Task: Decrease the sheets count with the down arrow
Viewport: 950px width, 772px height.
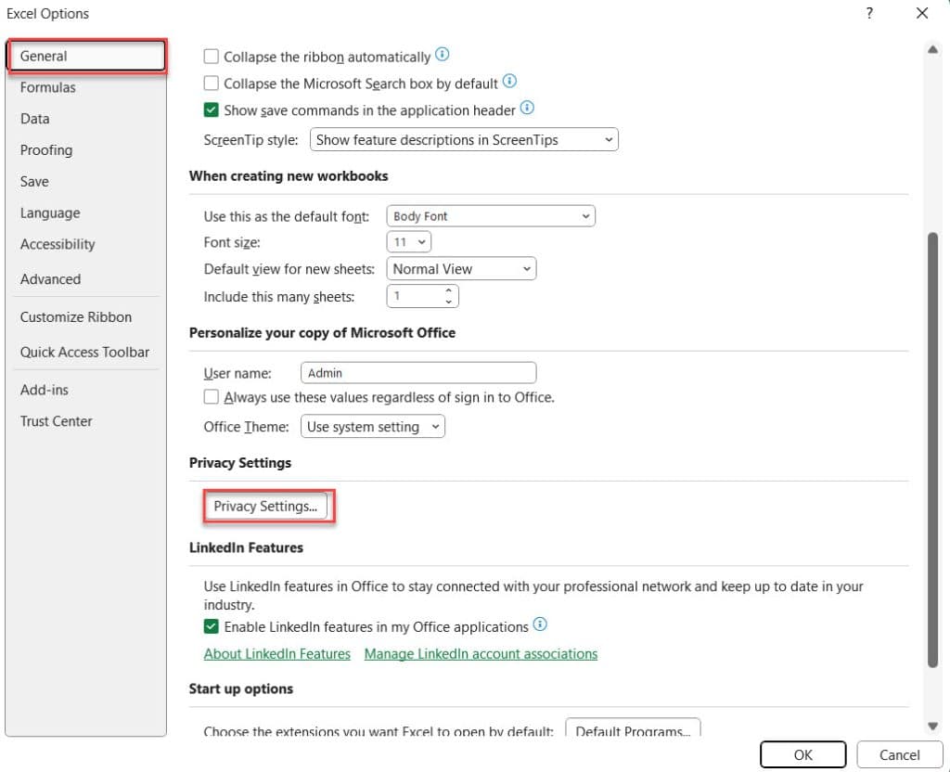Action: click(x=448, y=302)
